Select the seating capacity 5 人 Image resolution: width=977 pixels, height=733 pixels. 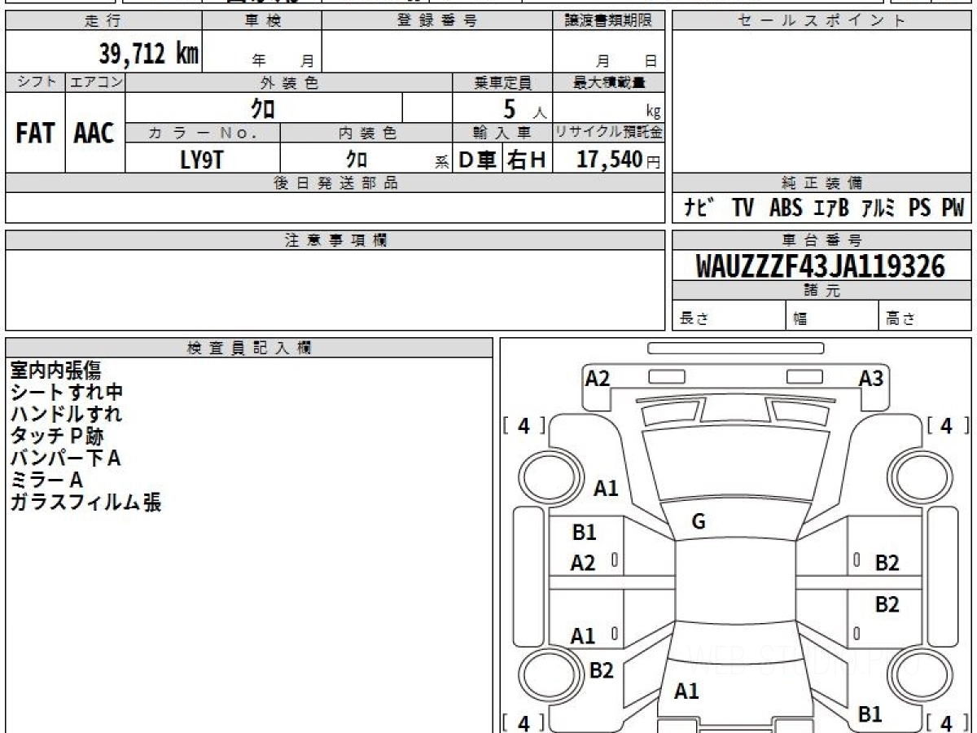point(524,109)
